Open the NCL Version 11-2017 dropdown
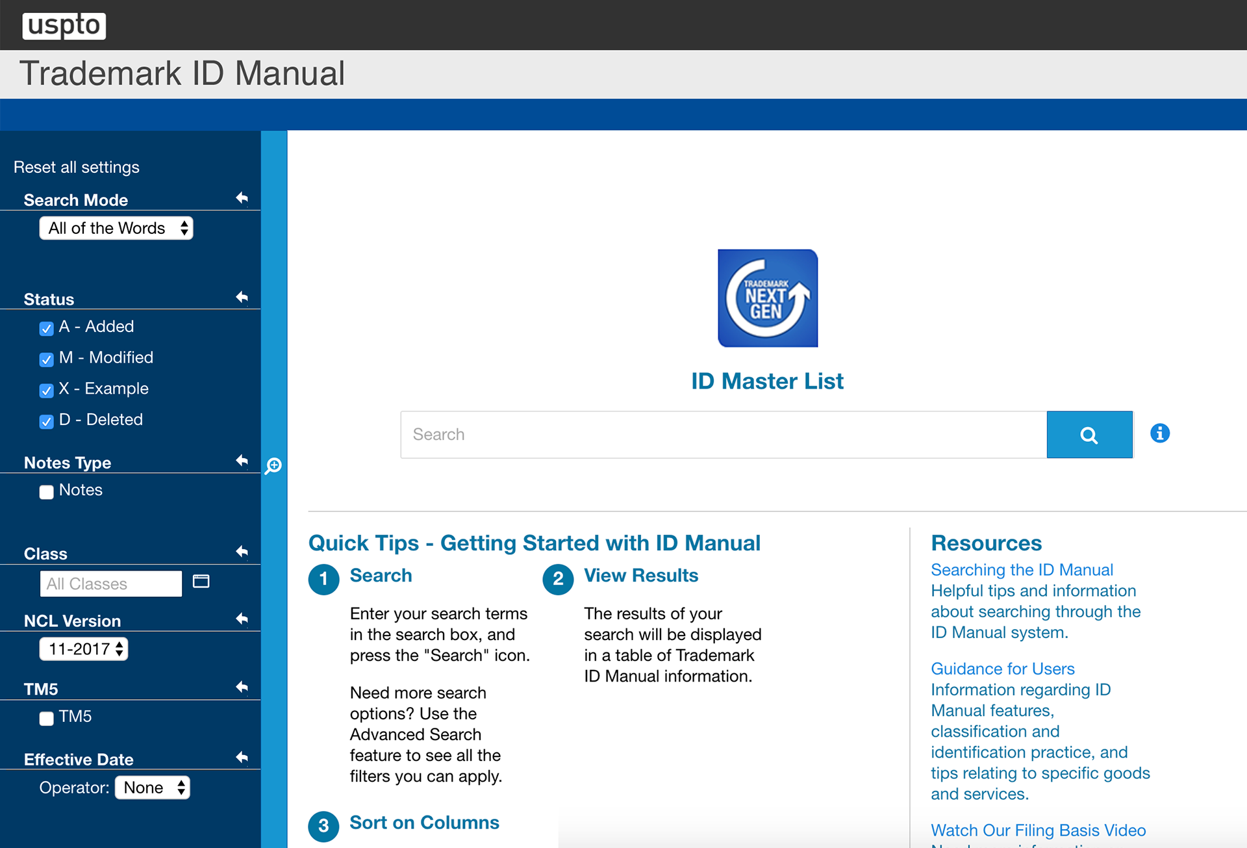The image size is (1247, 848). [84, 649]
